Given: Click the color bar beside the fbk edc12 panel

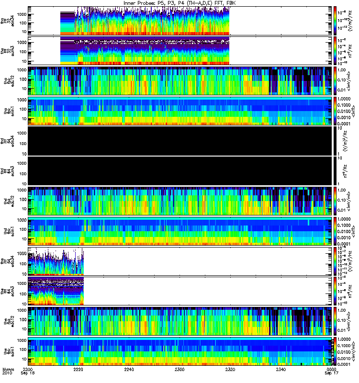Looking at the screenshot, I should pyautogui.click(x=335, y=321).
